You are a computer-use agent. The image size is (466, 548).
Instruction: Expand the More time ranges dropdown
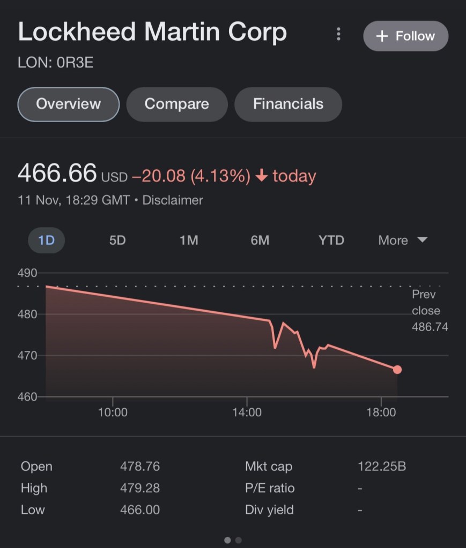pos(402,241)
